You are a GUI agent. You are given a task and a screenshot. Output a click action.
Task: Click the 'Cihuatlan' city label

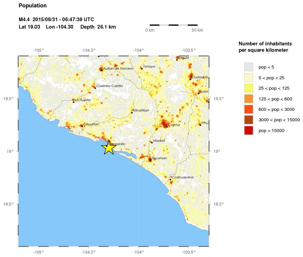pos(91,124)
